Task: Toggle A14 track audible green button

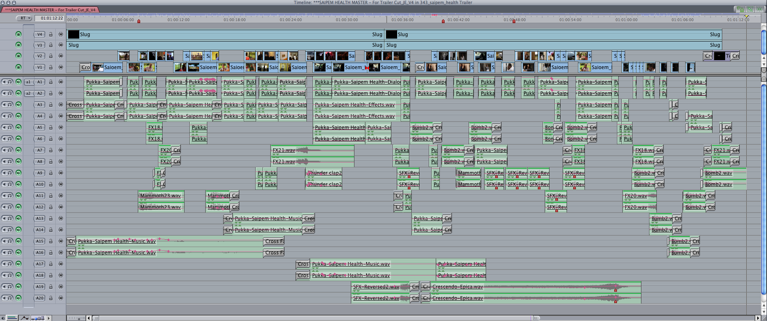Action: tap(18, 230)
